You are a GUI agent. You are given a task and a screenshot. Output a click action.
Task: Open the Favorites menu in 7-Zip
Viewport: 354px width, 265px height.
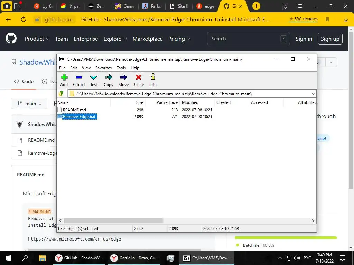pyautogui.click(x=103, y=68)
